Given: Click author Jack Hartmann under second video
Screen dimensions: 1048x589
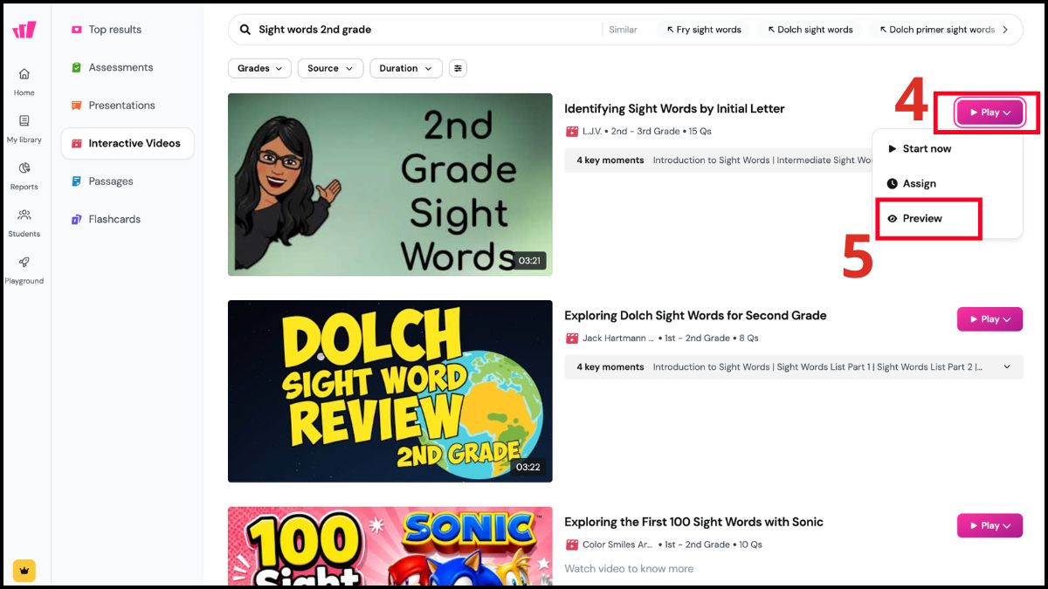Looking at the screenshot, I should [617, 339].
